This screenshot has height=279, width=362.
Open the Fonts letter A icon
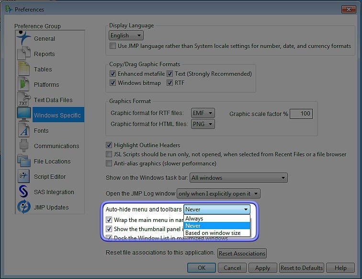click(24, 130)
